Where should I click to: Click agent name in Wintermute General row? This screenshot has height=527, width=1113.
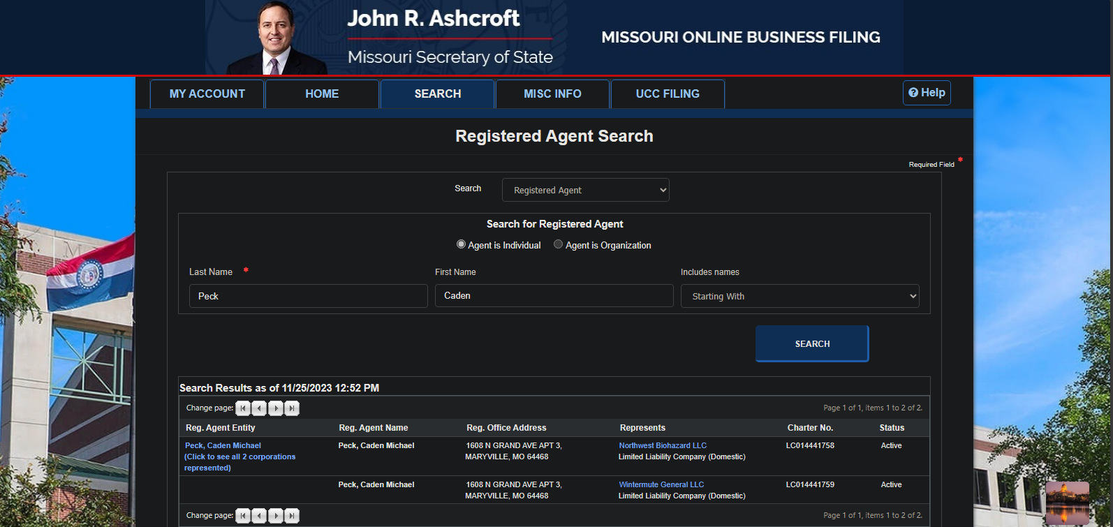tap(376, 484)
